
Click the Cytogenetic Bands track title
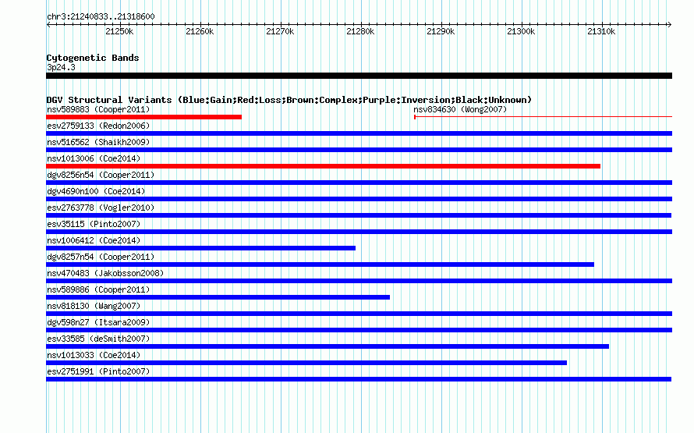[x=93, y=58]
